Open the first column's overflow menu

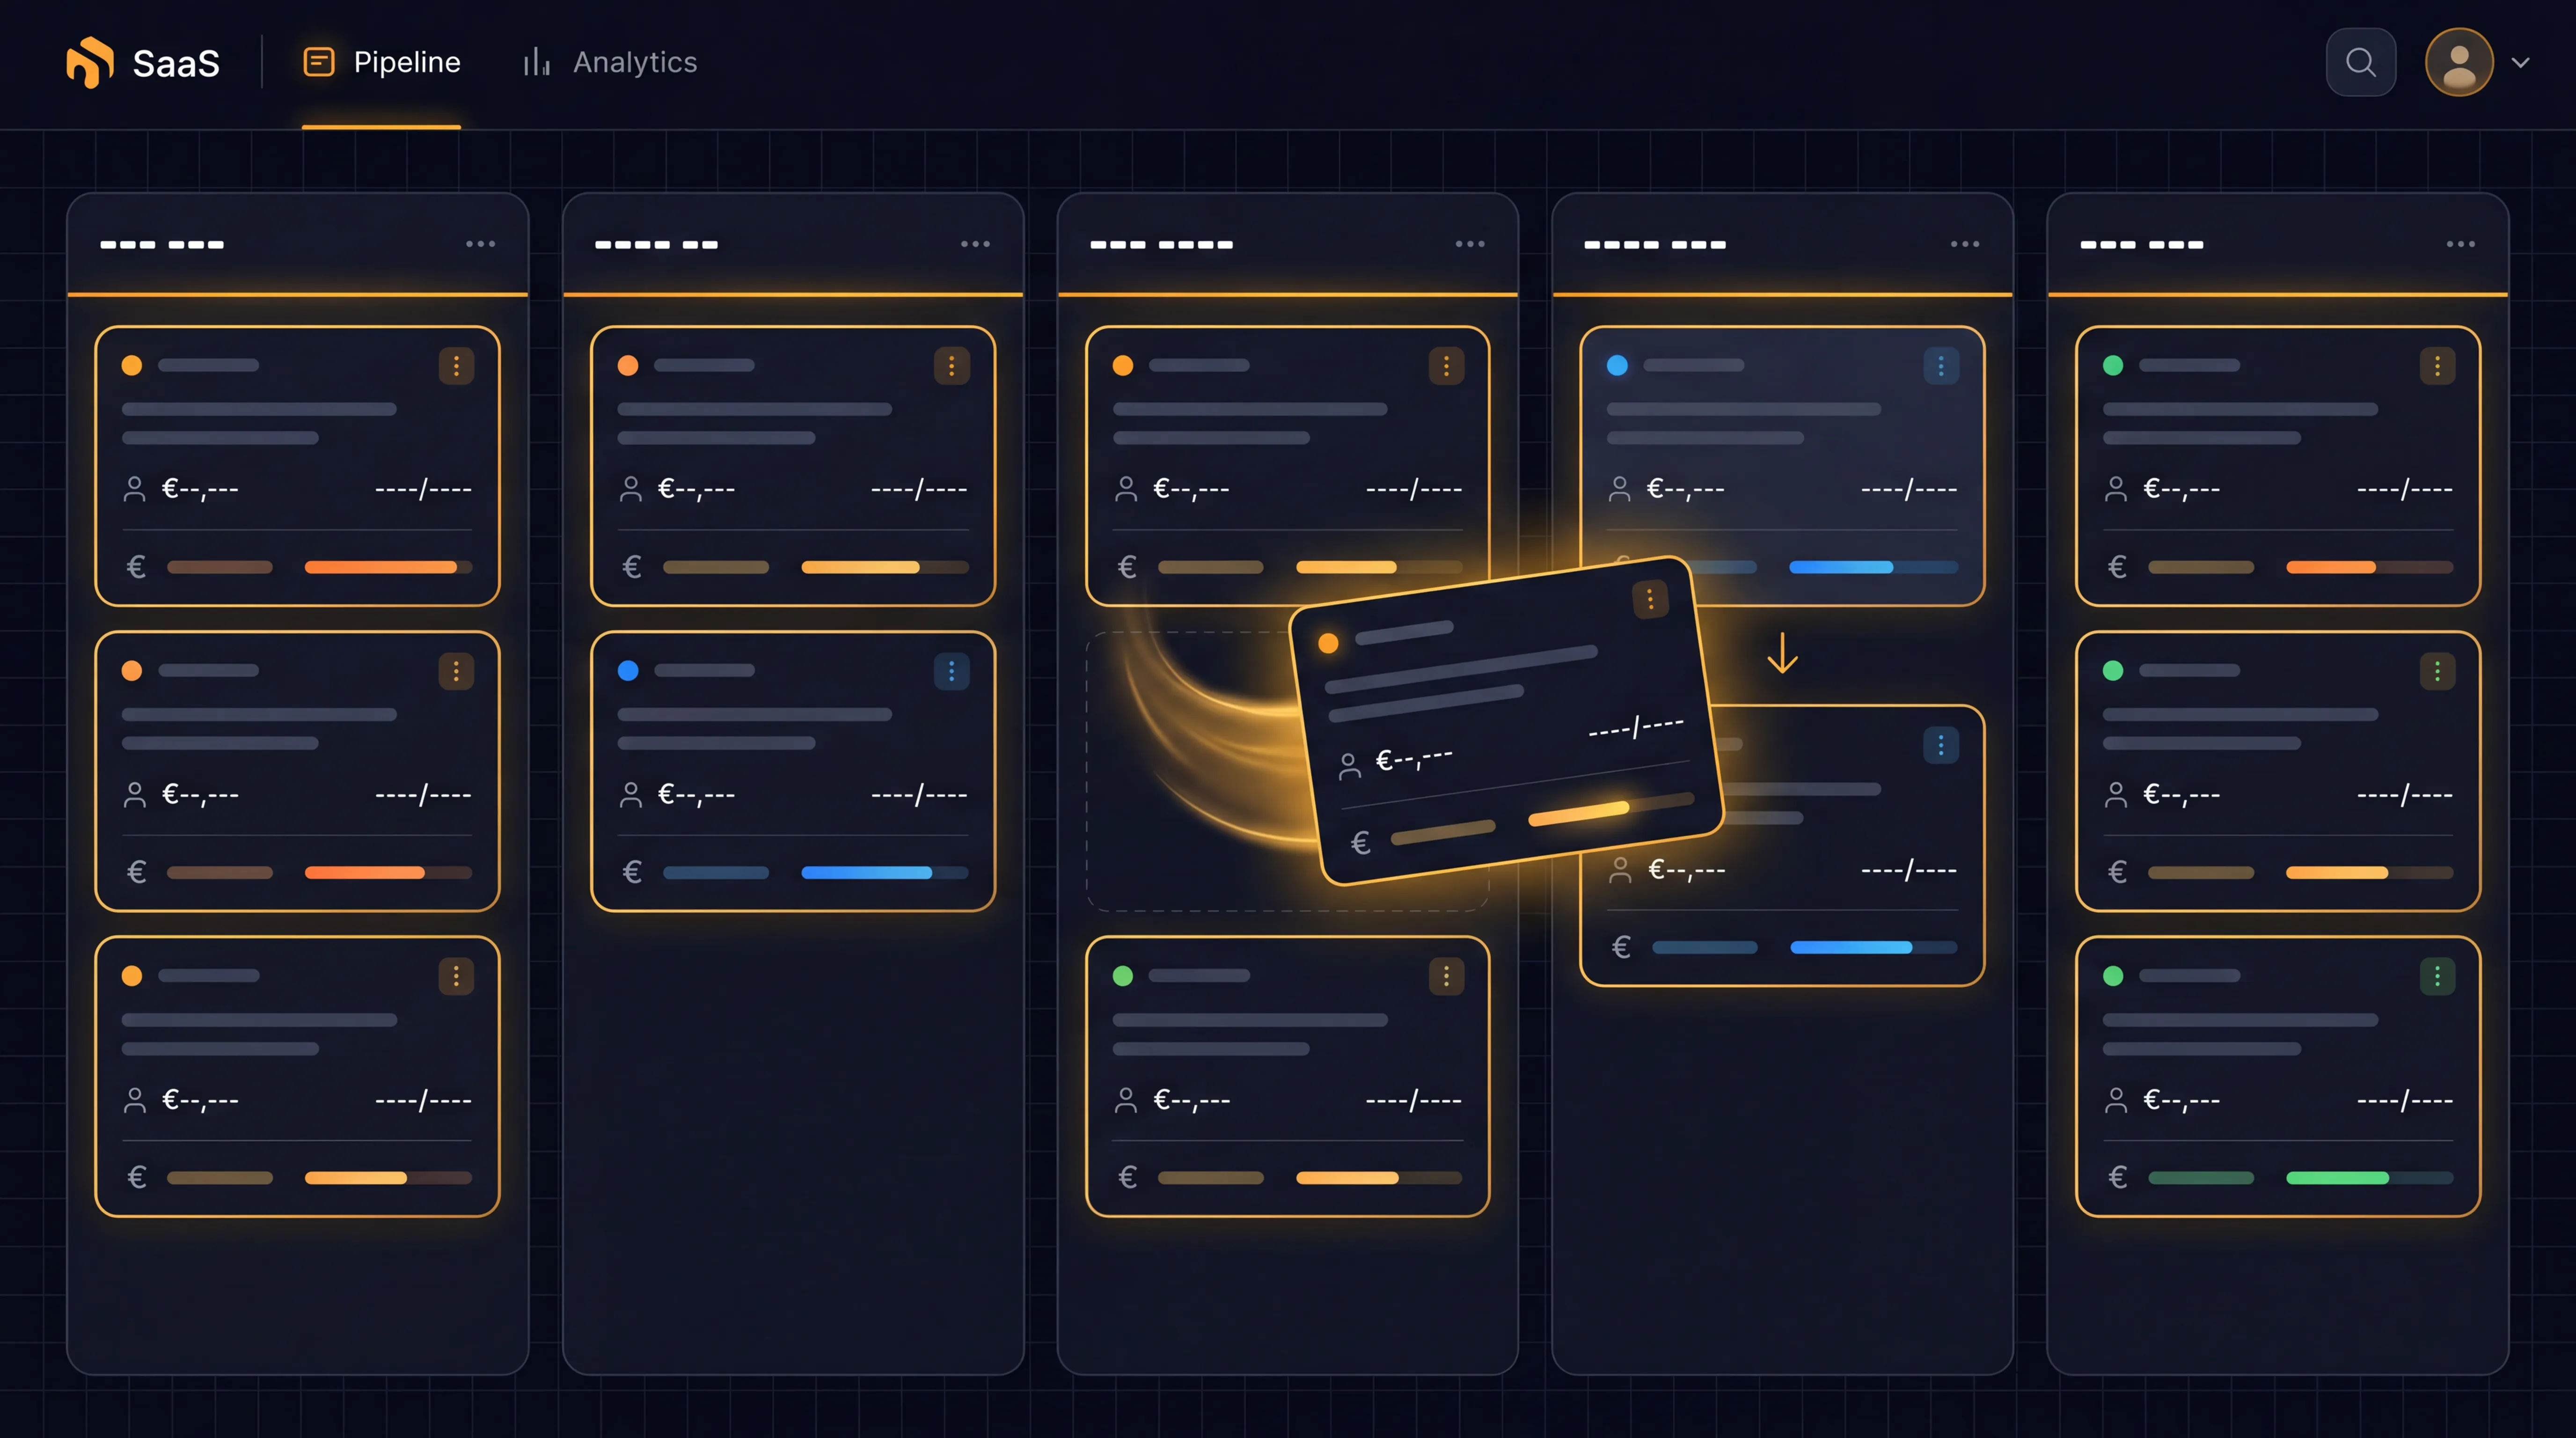[481, 244]
